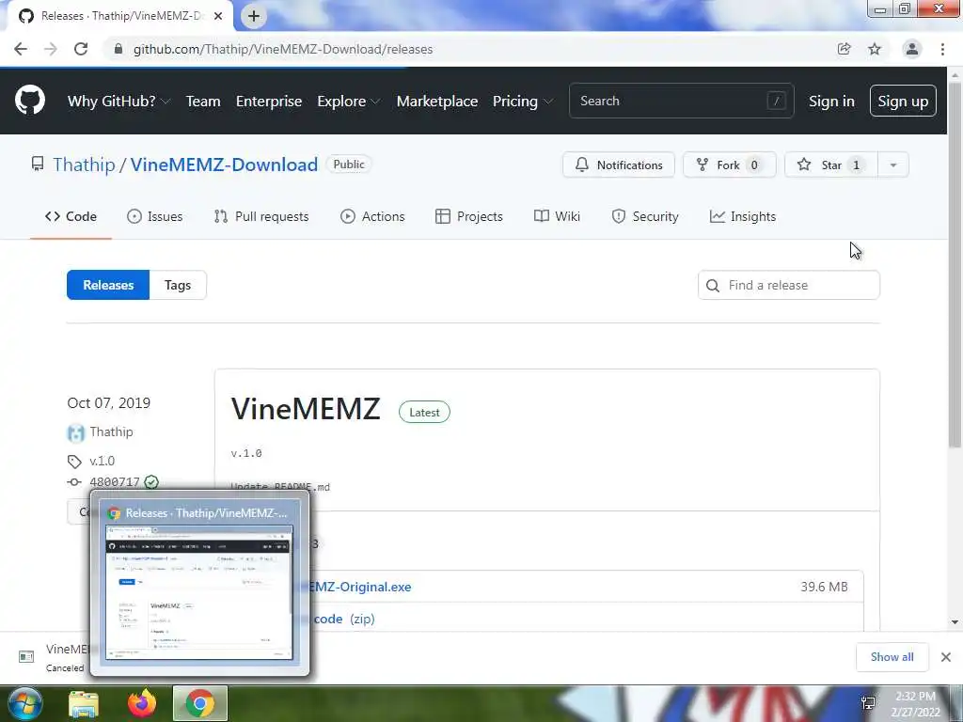963x722 pixels.
Task: Open the Insights tab
Action: [743, 216]
